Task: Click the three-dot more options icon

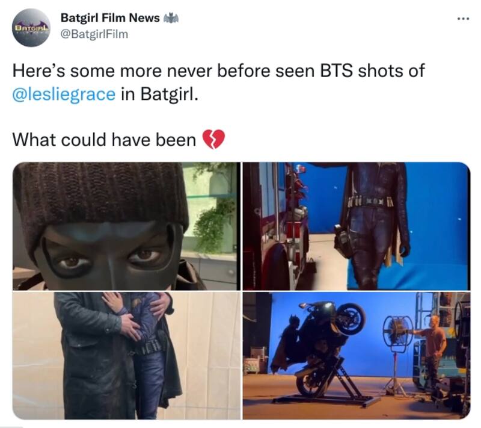Action: pos(463,19)
